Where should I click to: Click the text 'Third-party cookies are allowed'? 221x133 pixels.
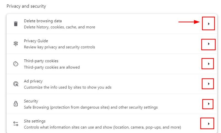tap(52, 67)
